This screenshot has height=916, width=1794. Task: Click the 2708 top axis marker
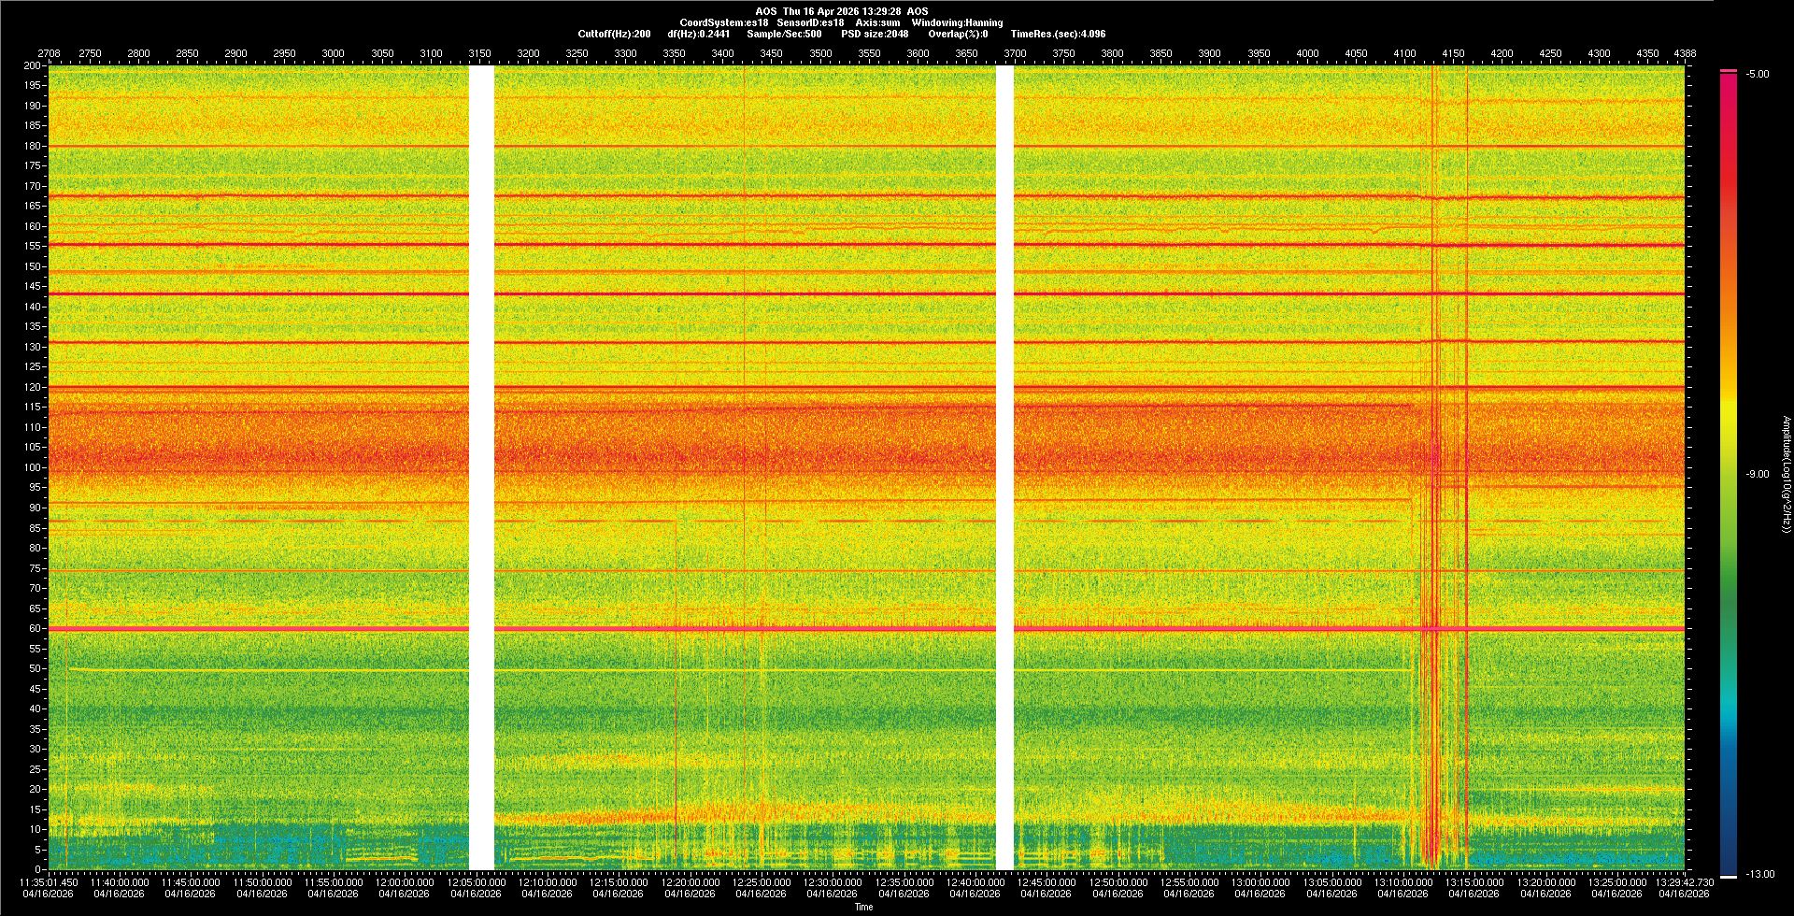click(49, 53)
